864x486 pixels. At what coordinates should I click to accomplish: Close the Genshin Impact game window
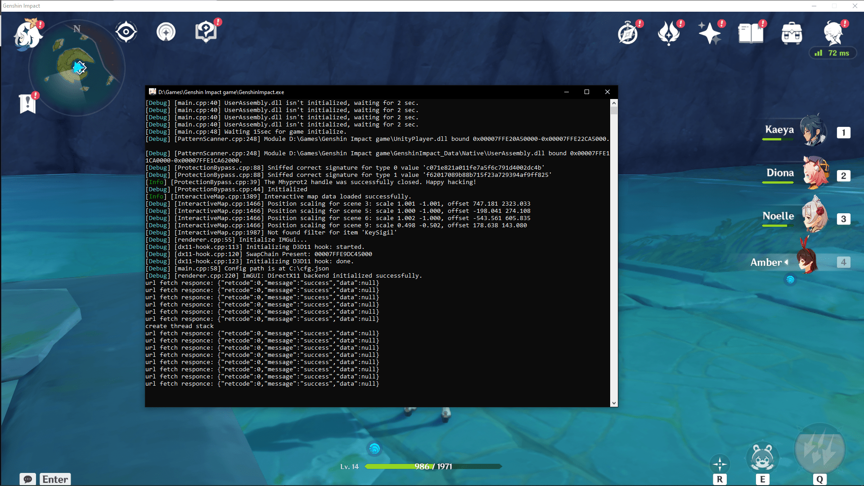(855, 6)
